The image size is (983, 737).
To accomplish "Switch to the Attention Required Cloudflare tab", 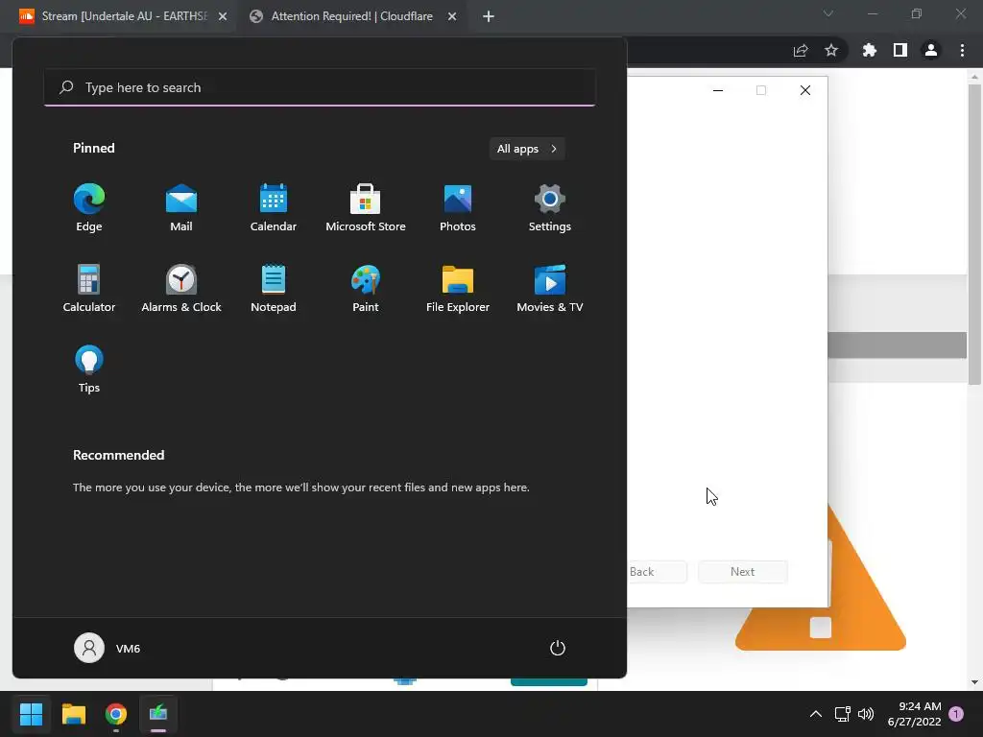I will coord(351,16).
